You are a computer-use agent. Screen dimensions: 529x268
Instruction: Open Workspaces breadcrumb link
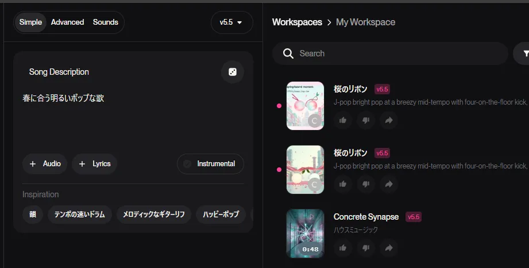(296, 22)
